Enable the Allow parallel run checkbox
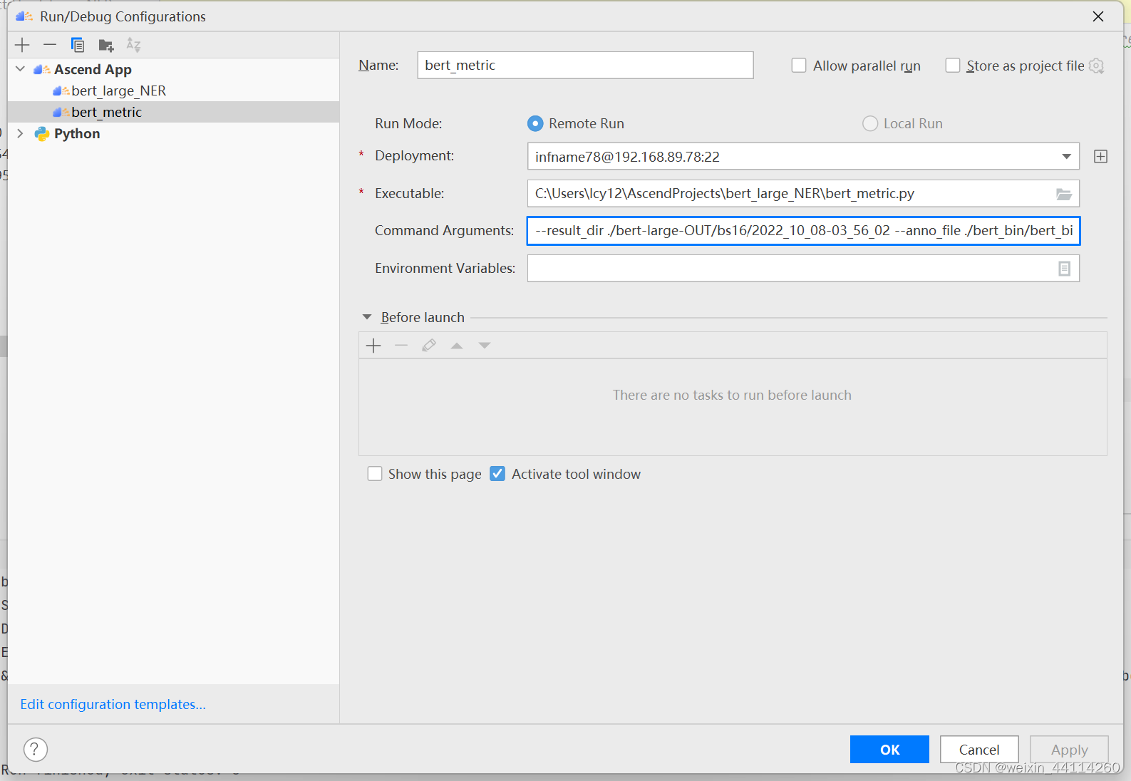1131x781 pixels. pos(799,66)
